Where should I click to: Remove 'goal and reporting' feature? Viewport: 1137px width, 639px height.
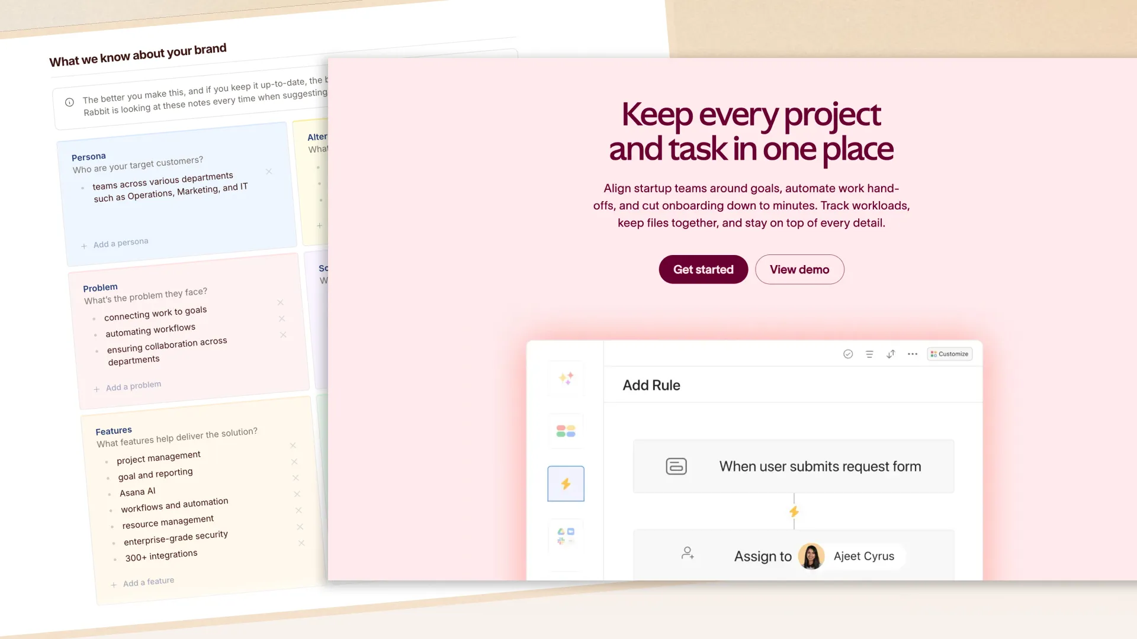point(294,461)
